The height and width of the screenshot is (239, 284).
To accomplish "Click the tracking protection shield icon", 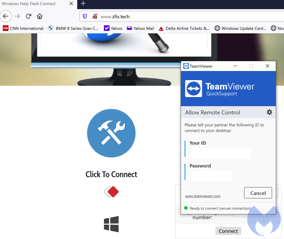I will [x=85, y=16].
